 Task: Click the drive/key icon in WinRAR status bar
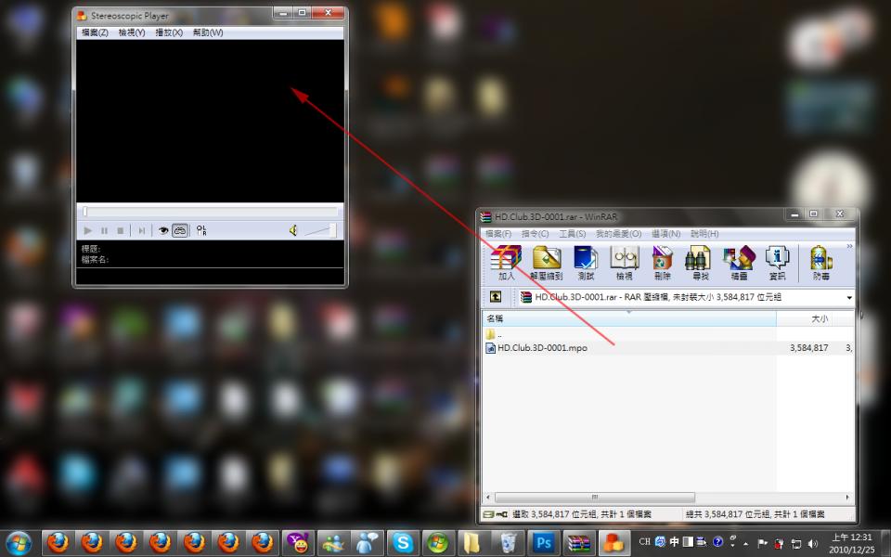[x=495, y=514]
